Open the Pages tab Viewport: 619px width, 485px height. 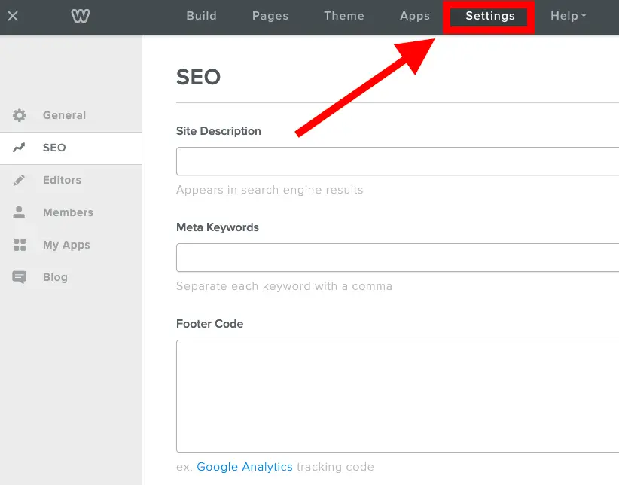(270, 16)
